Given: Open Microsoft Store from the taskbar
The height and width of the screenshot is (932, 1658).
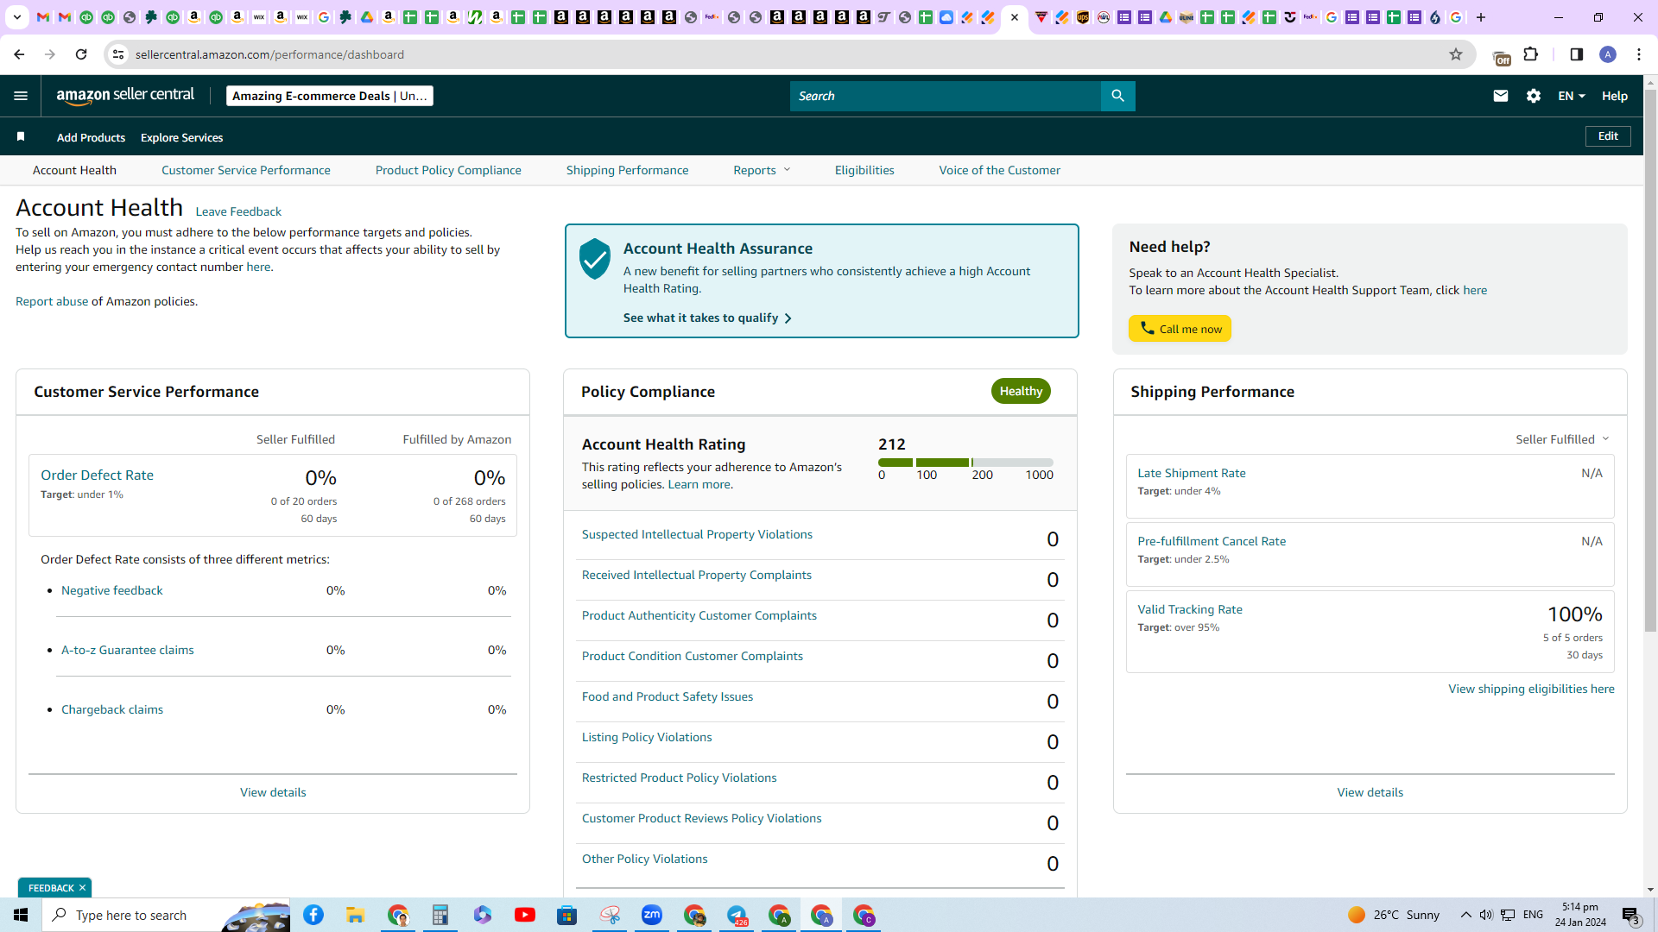Looking at the screenshot, I should pyautogui.click(x=567, y=915).
